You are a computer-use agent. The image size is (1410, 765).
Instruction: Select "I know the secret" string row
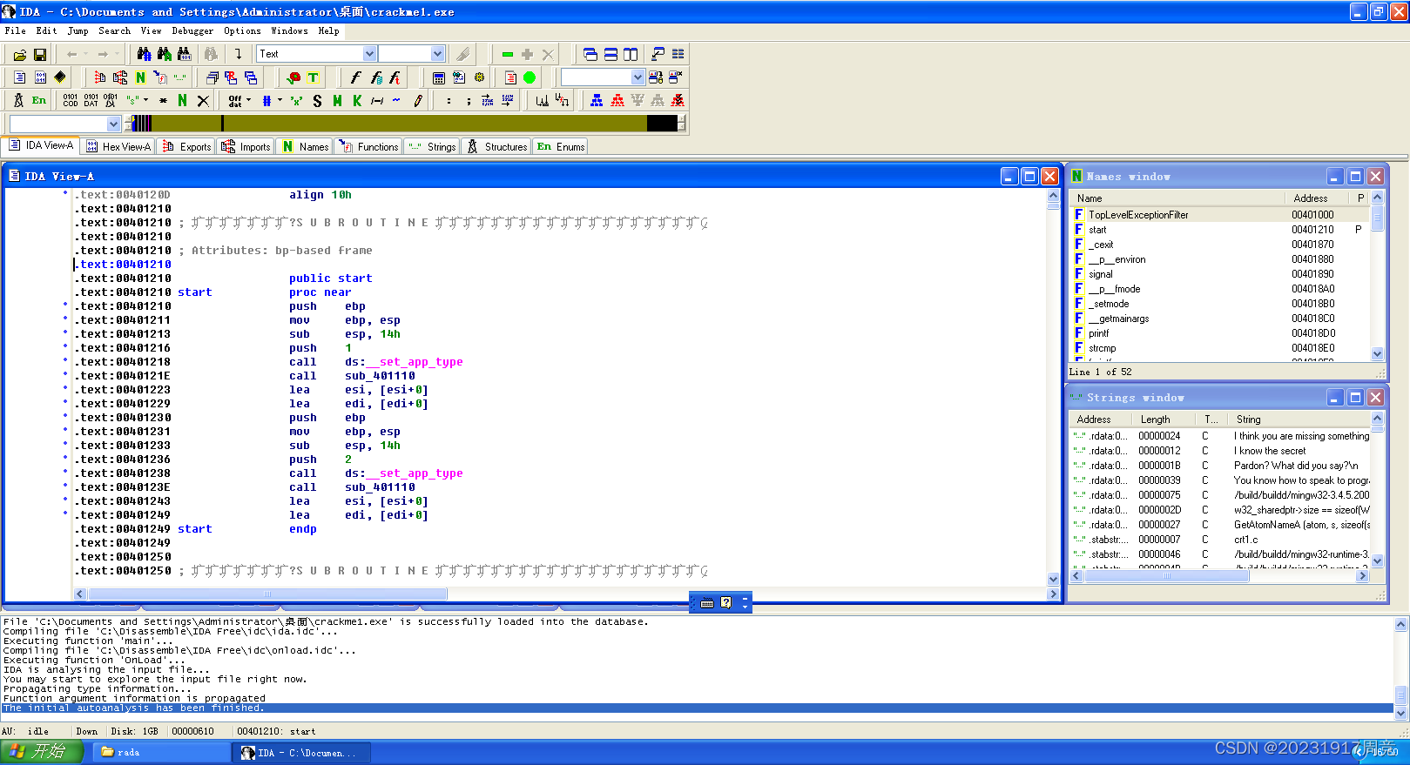pyautogui.click(x=1220, y=451)
